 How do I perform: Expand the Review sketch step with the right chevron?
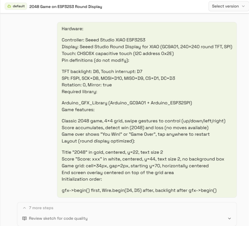[229, 218]
